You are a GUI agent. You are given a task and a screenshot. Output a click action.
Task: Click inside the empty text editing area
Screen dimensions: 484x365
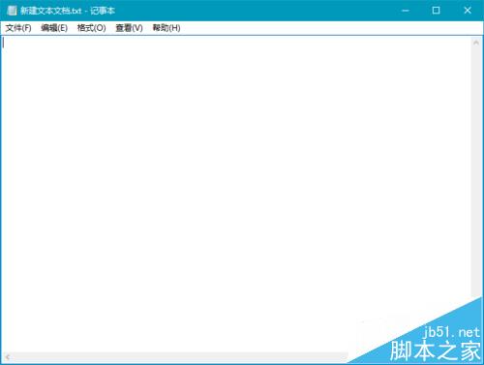tap(235, 194)
